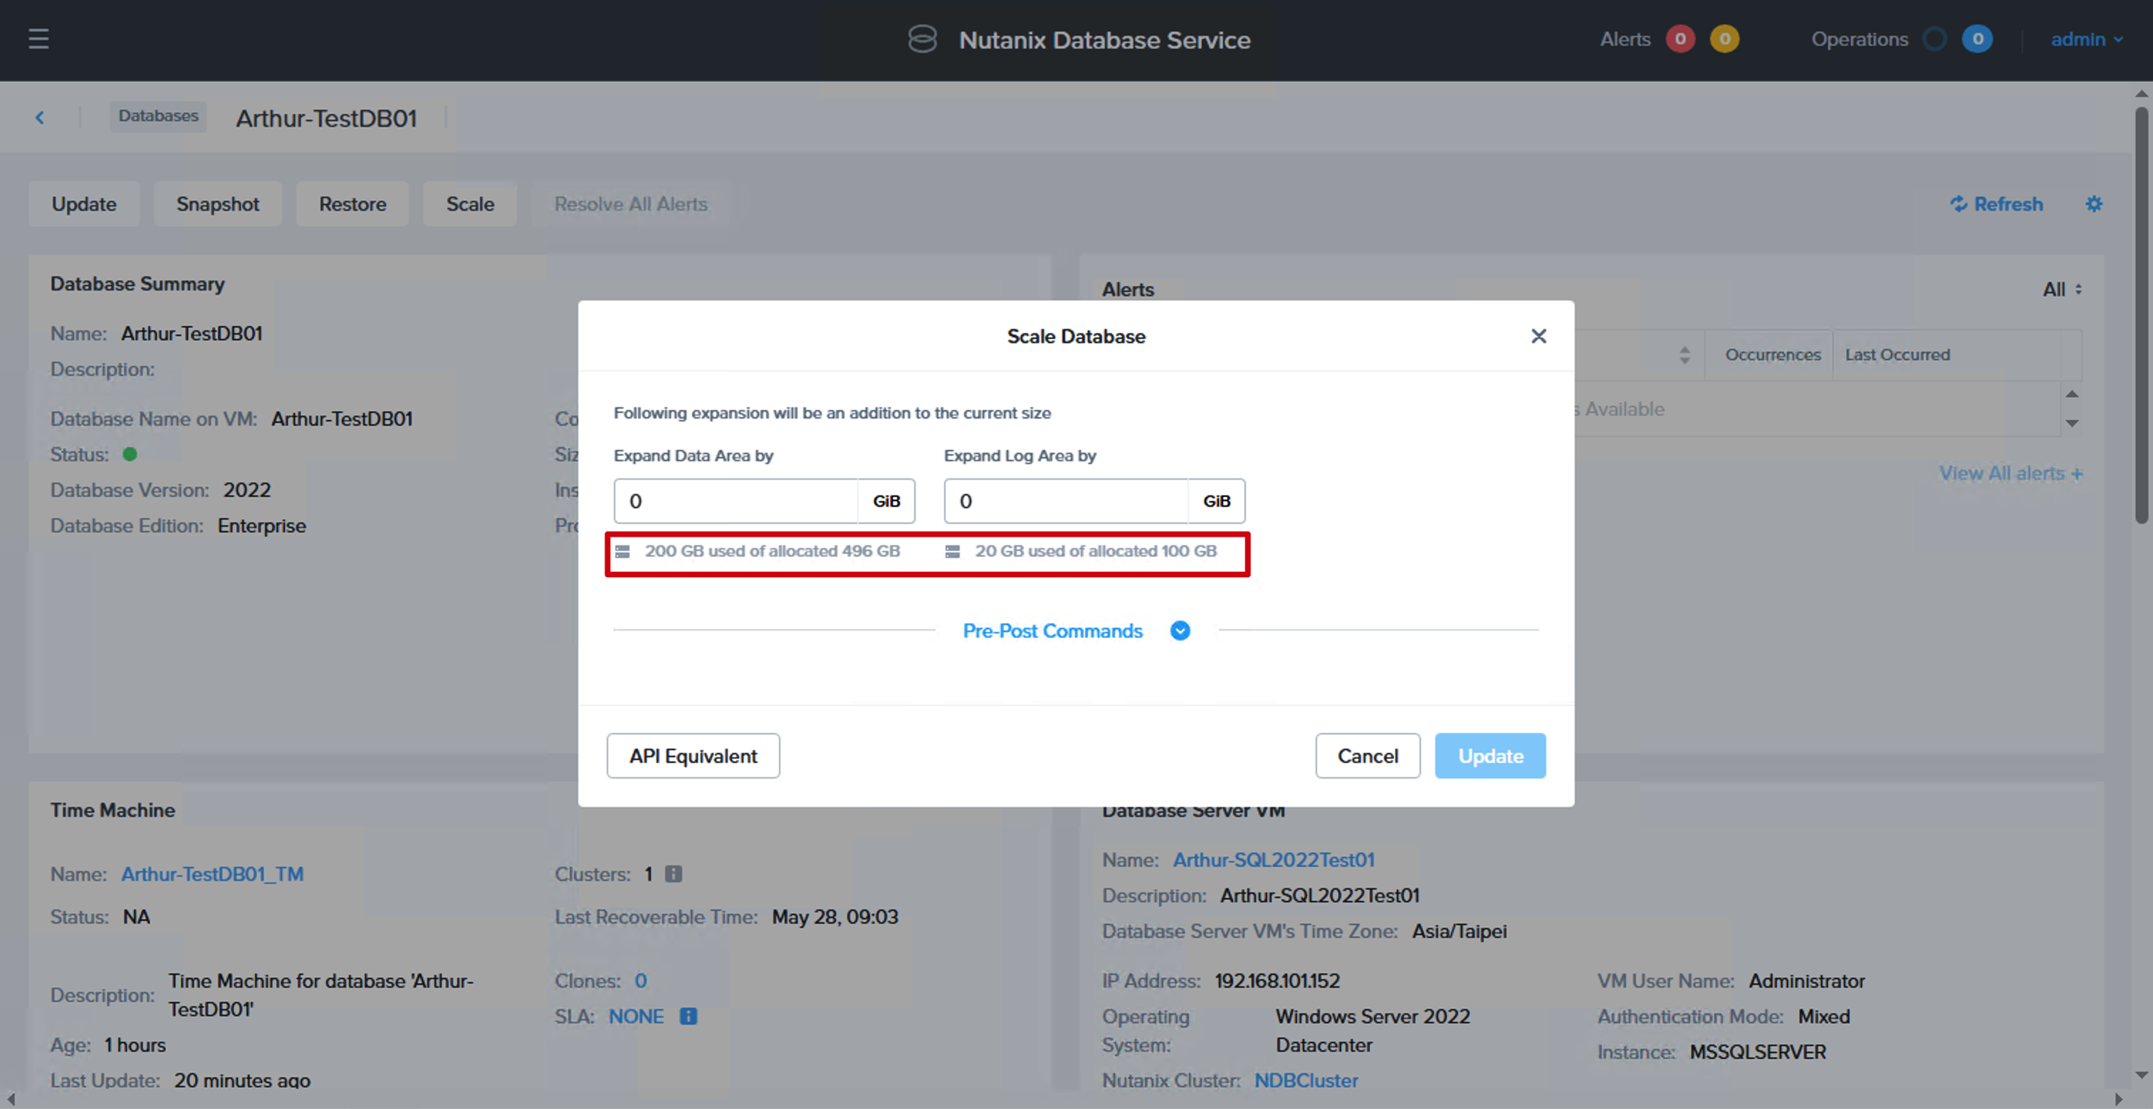The image size is (2153, 1109).
Task: Click the Databases breadcrumb tab
Action: coord(159,116)
